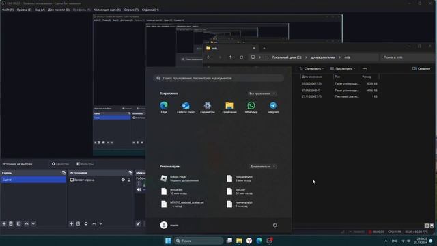Move source up in Sources panel
The image size is (437, 246).
(x=94, y=223)
